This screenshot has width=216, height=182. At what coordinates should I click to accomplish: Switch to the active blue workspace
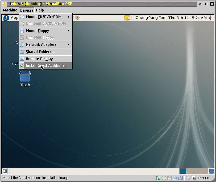(x=183, y=171)
